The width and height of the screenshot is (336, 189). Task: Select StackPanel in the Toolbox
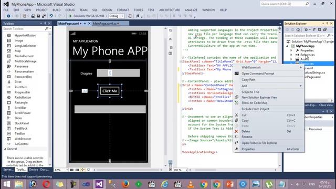(x=22, y=123)
